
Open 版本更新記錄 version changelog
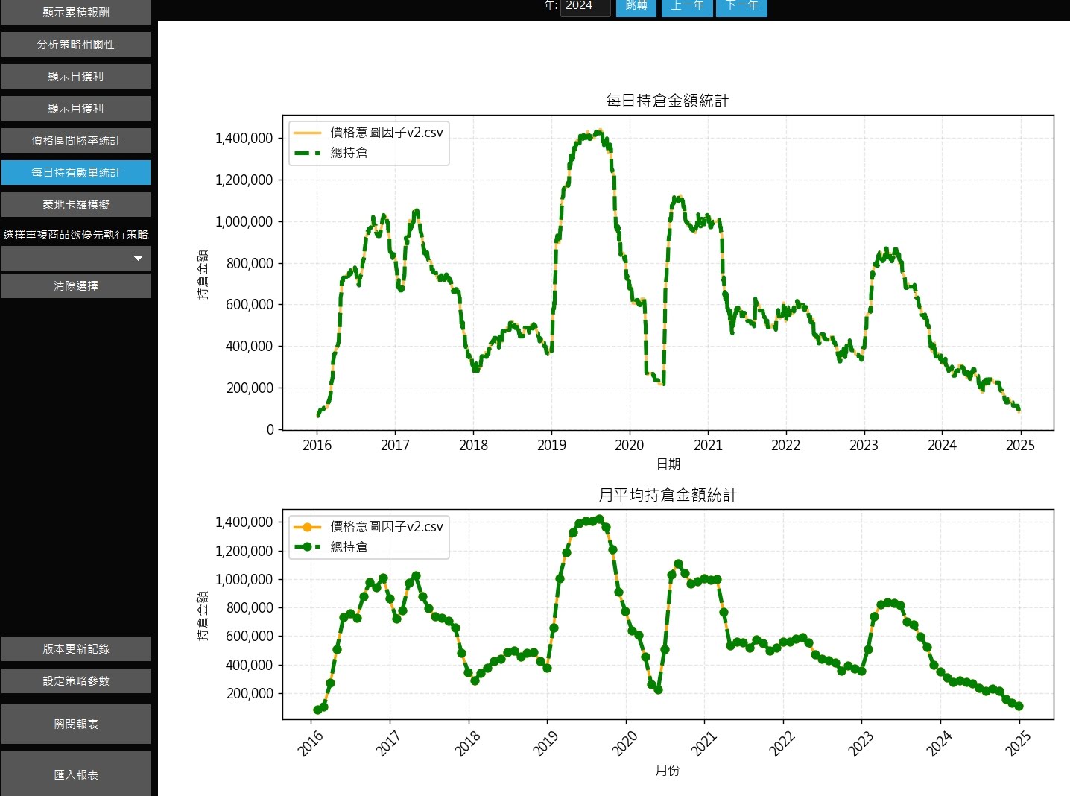[x=75, y=648]
